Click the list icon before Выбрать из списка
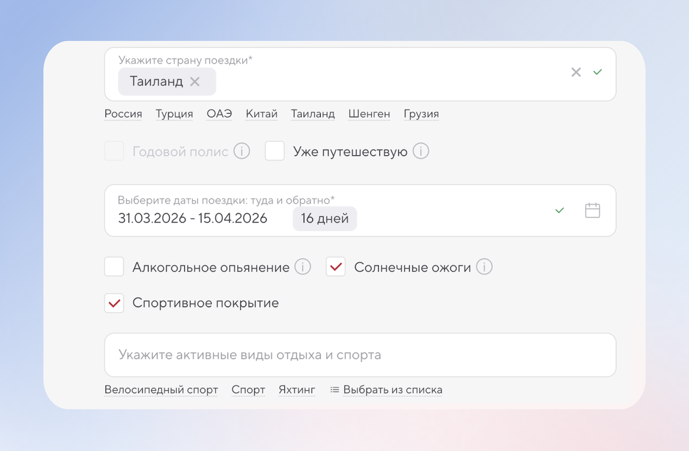 pyautogui.click(x=334, y=390)
